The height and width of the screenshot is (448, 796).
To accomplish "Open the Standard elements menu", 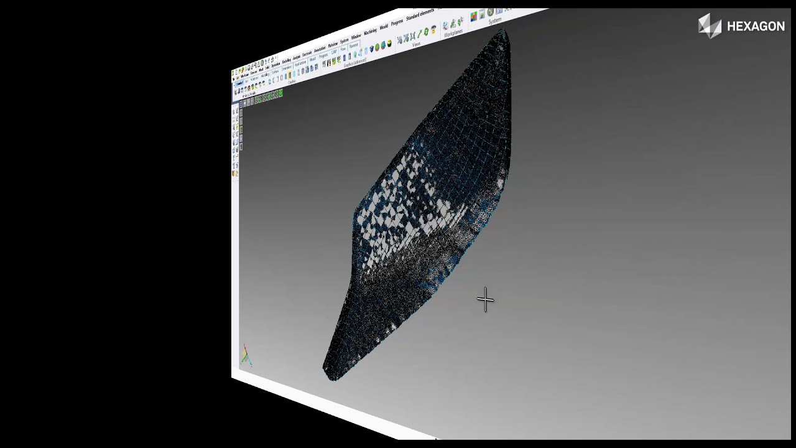I will tap(420, 14).
